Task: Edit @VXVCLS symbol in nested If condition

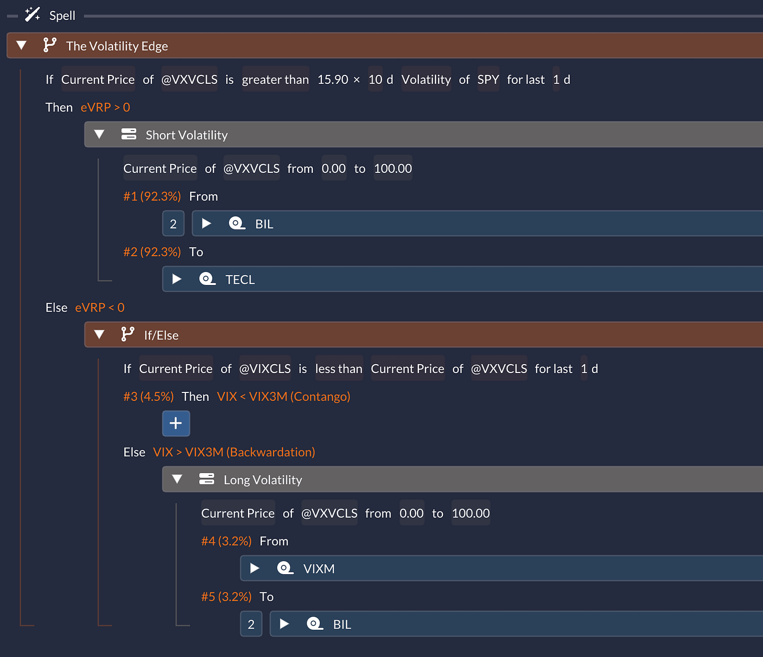Action: (499, 369)
